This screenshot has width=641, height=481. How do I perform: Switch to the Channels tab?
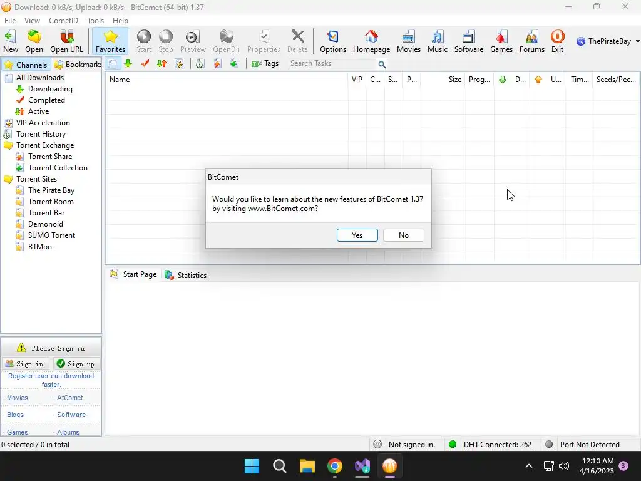pyautogui.click(x=26, y=65)
